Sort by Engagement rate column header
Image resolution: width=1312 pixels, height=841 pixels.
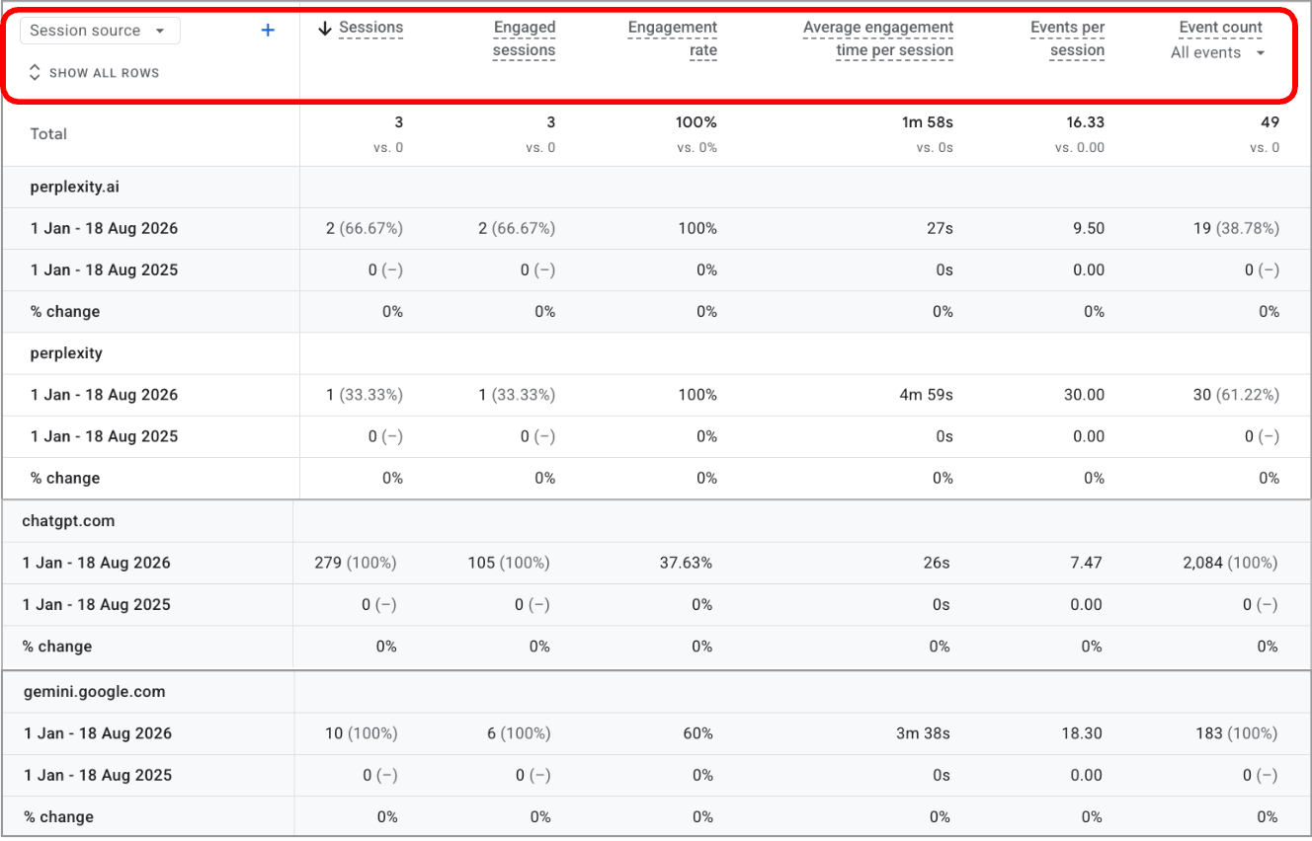click(673, 38)
